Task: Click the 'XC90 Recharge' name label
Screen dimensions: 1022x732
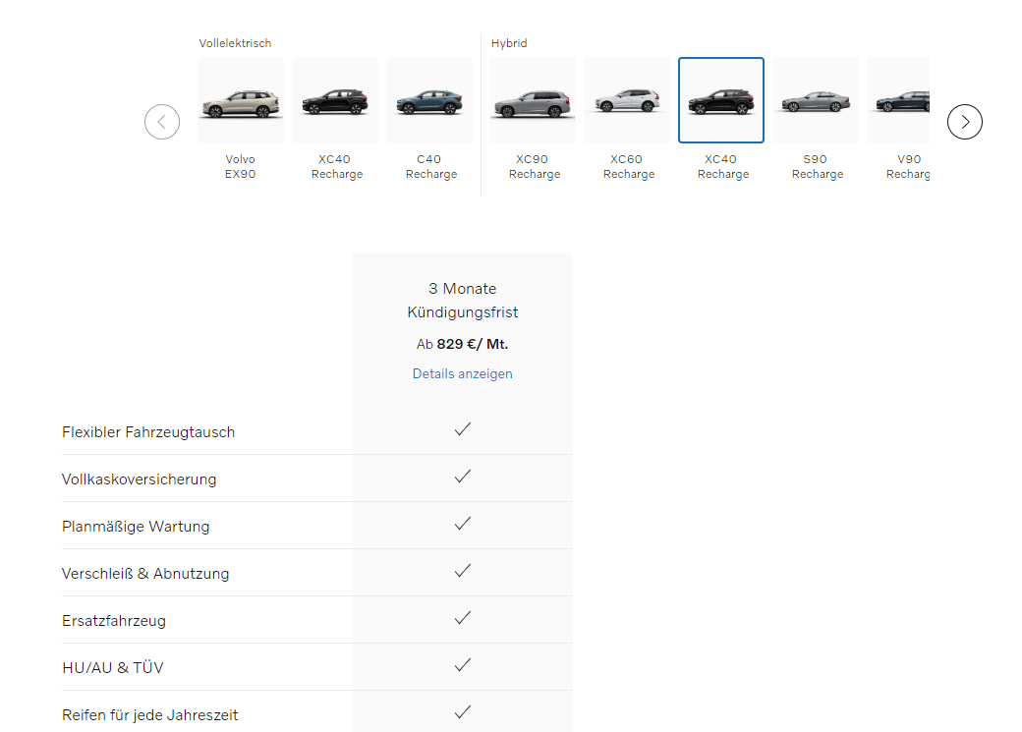Action: [x=534, y=167]
